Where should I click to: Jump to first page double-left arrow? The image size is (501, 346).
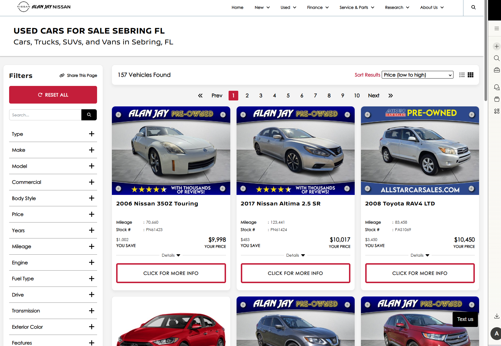click(200, 96)
